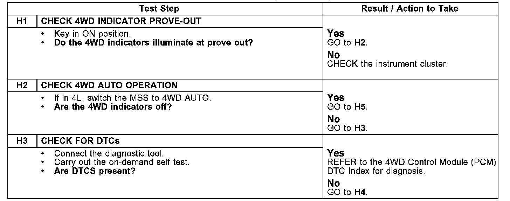Click "Connect the diagnostic tool" bullet
510x201 pixels.
[x=109, y=153]
